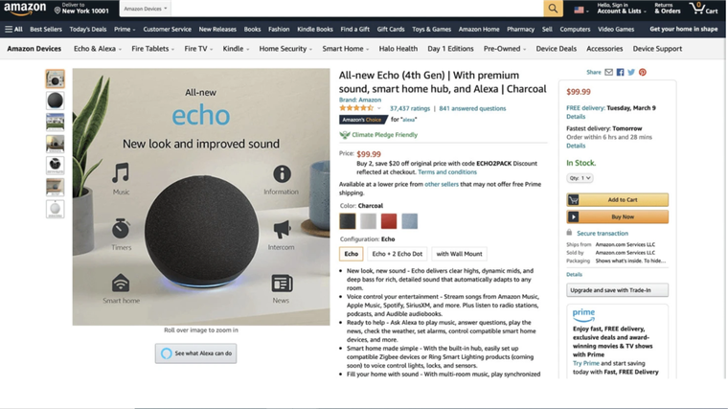This screenshot has height=409, width=728.
Task: Choose the with Wall Mount configuration
Action: coord(459,254)
